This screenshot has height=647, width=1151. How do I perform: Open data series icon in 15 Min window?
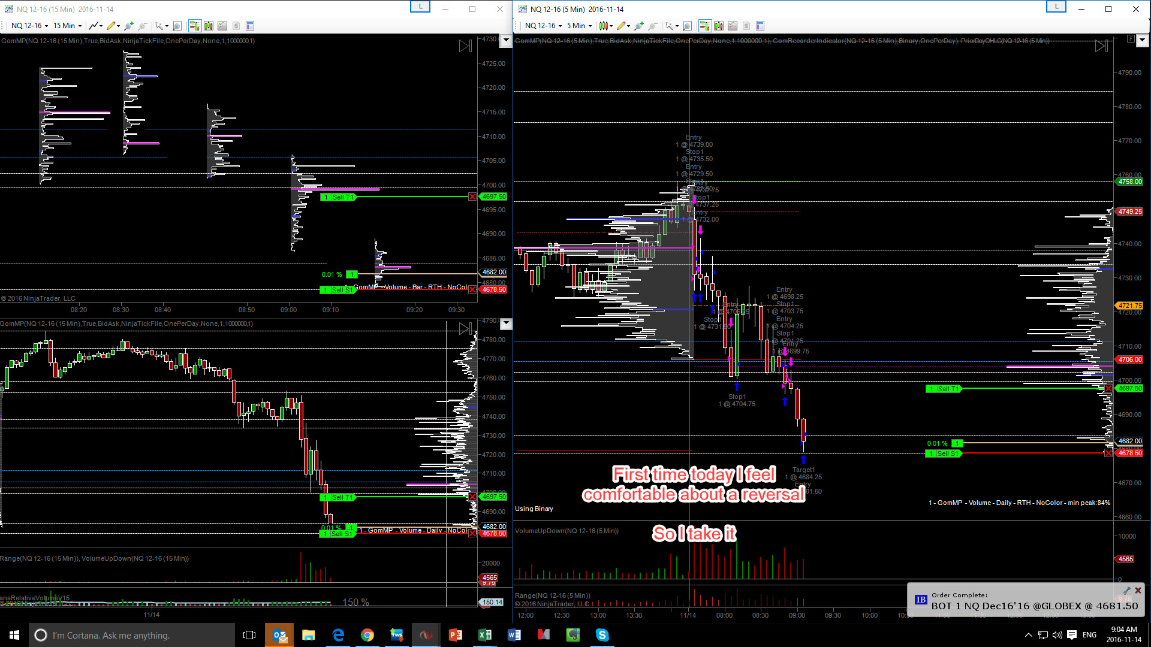coord(209,26)
